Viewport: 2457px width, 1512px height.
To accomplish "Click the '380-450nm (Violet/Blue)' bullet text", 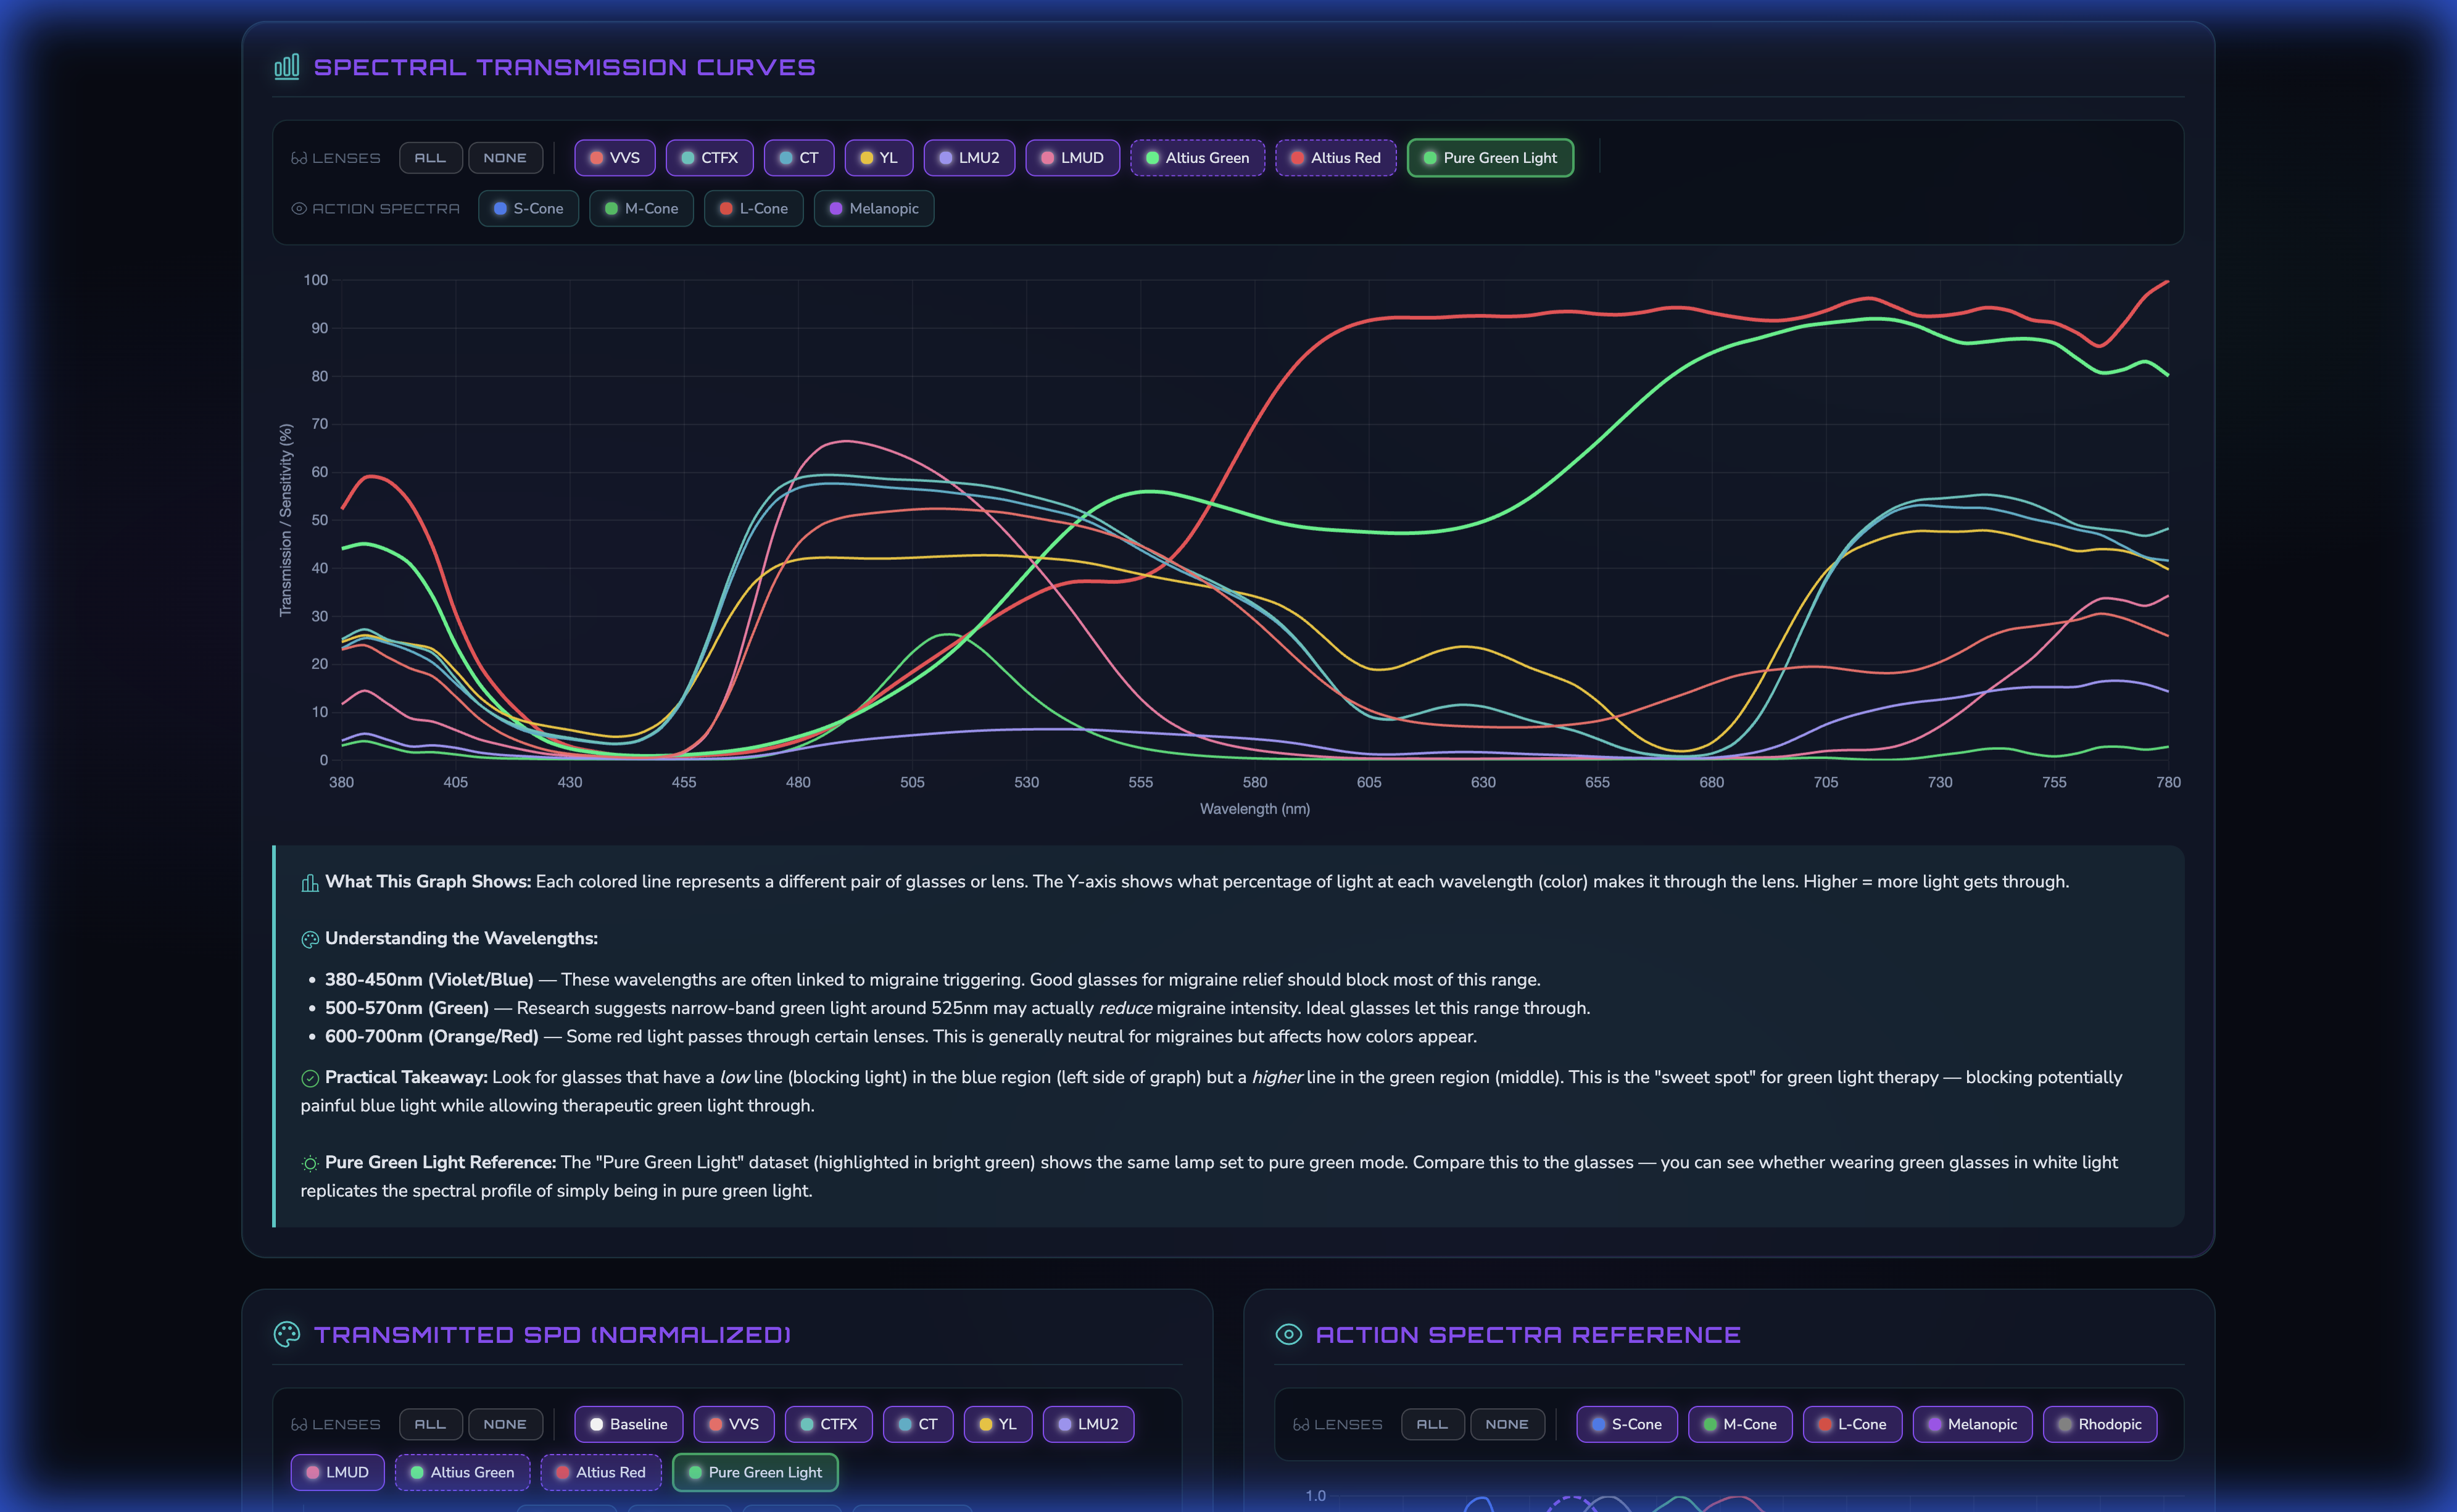I will pos(429,980).
